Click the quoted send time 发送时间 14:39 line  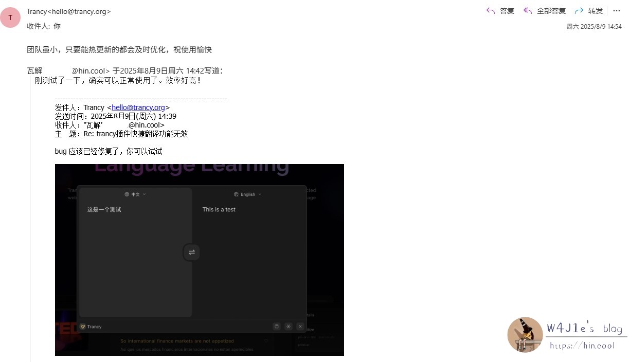[116, 116]
